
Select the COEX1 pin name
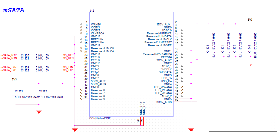pyautogui.click(x=96, y=27)
